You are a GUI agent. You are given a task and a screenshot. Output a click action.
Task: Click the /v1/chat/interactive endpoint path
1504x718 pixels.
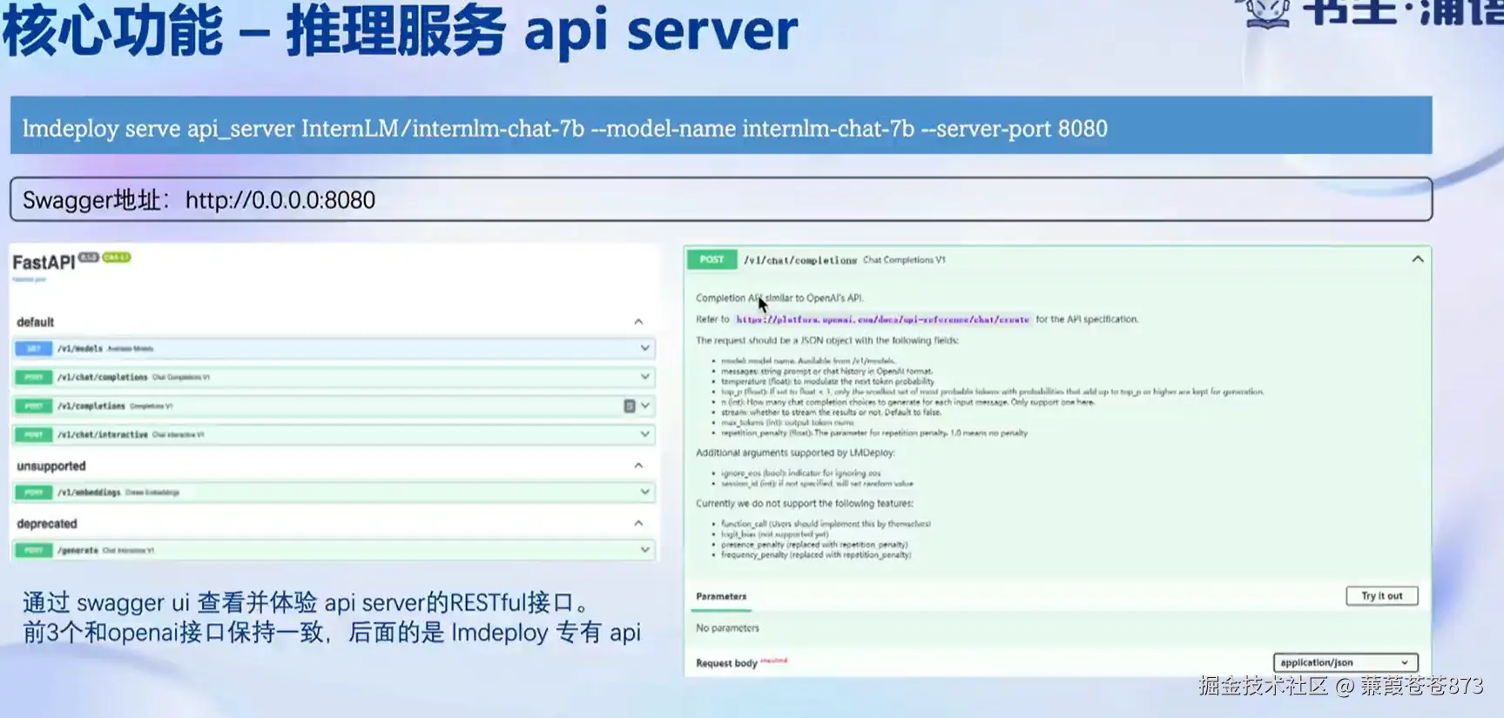pyautogui.click(x=103, y=434)
